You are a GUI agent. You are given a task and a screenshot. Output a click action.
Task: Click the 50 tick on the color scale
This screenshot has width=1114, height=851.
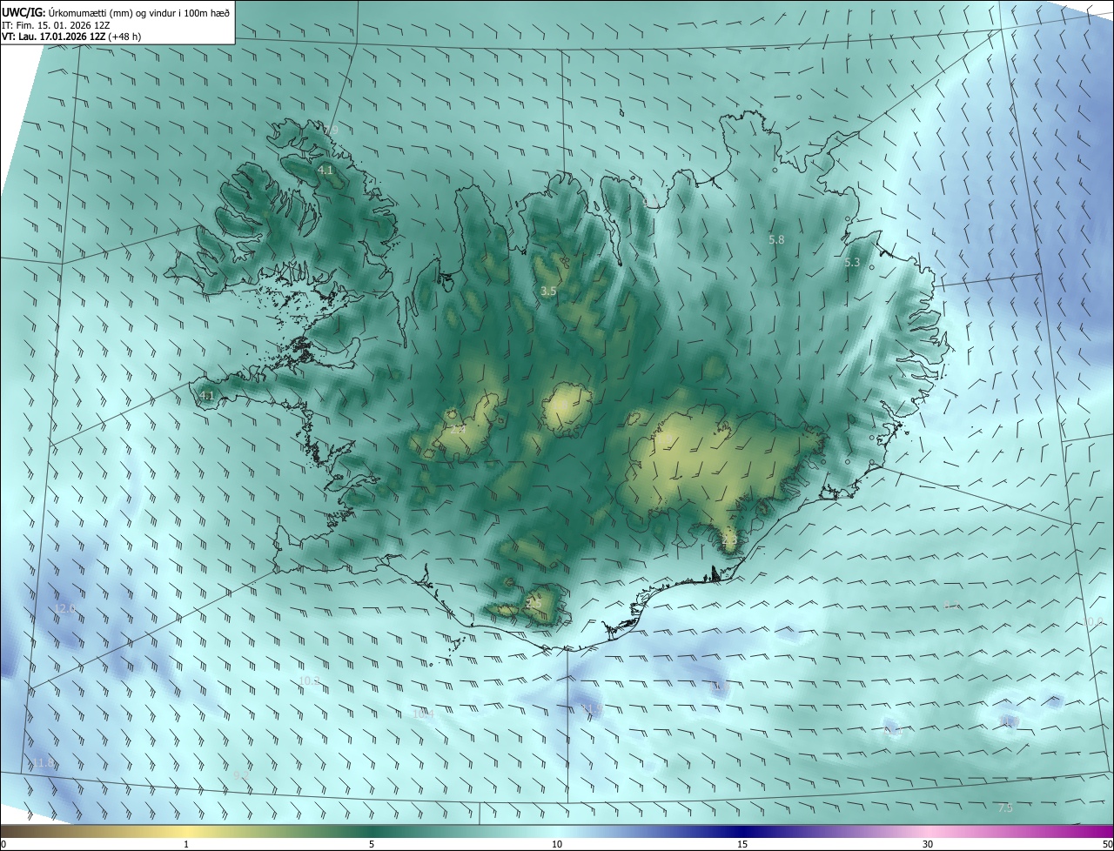(1107, 844)
